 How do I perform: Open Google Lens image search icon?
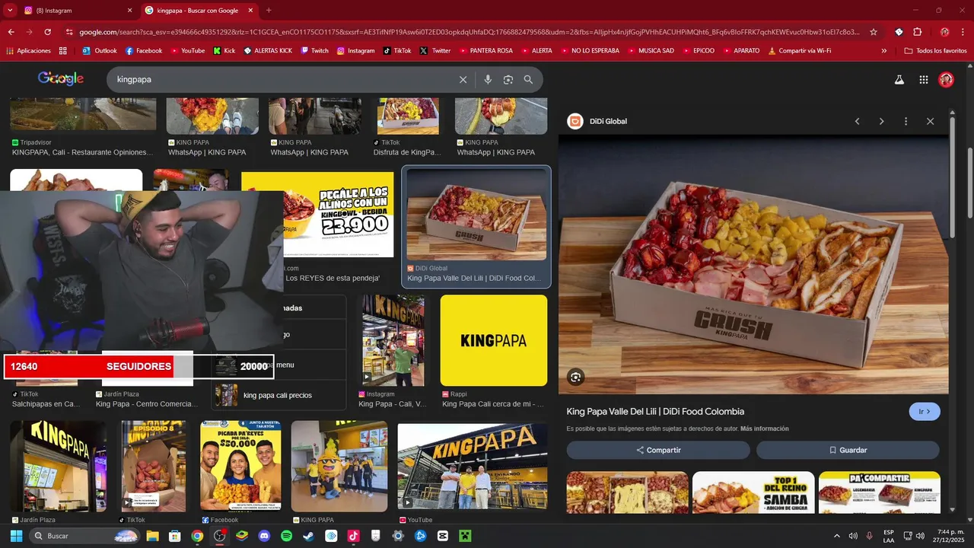coord(508,80)
